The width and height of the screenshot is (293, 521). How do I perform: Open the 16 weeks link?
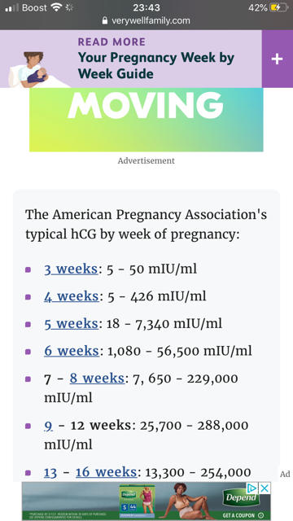tap(106, 472)
